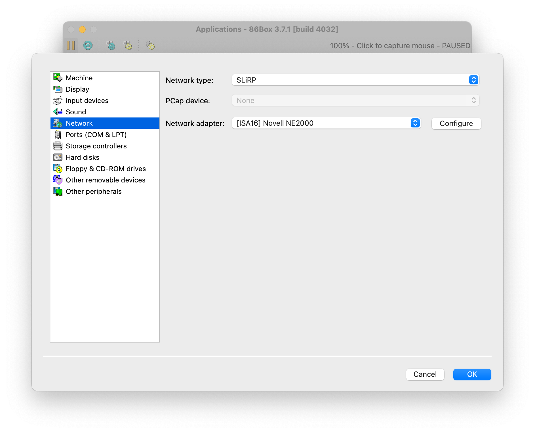This screenshot has height=433, width=535.
Task: Select the Display settings page
Action: (x=105, y=89)
